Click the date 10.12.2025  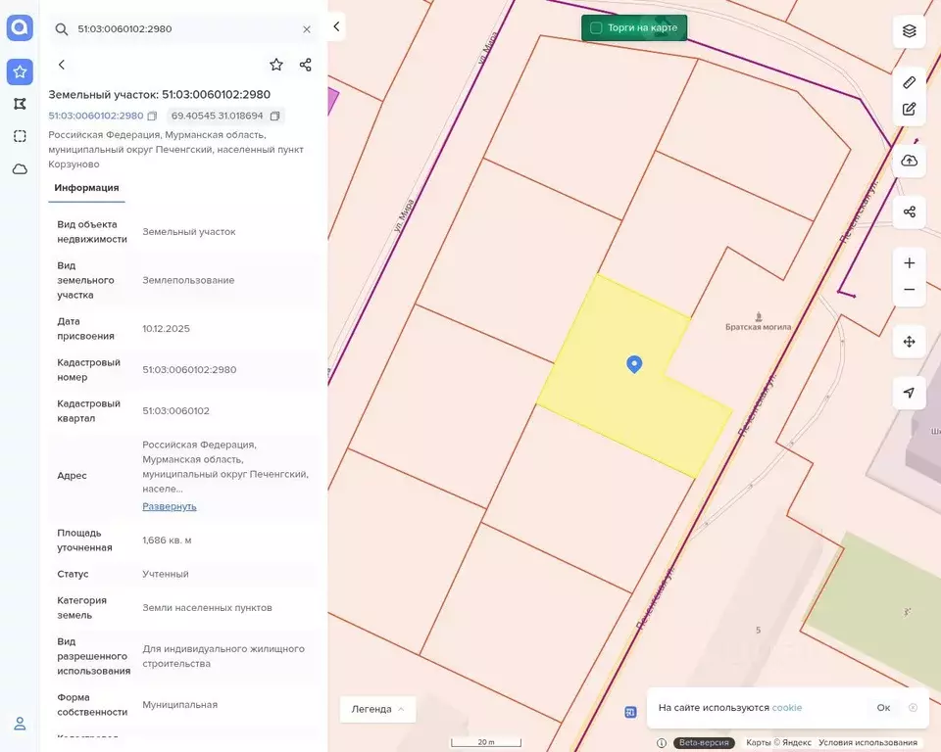(167, 329)
